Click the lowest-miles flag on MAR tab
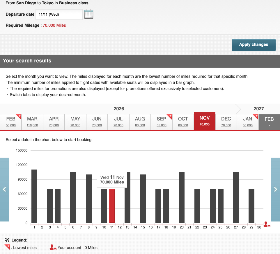 pyautogui.click(x=41, y=116)
